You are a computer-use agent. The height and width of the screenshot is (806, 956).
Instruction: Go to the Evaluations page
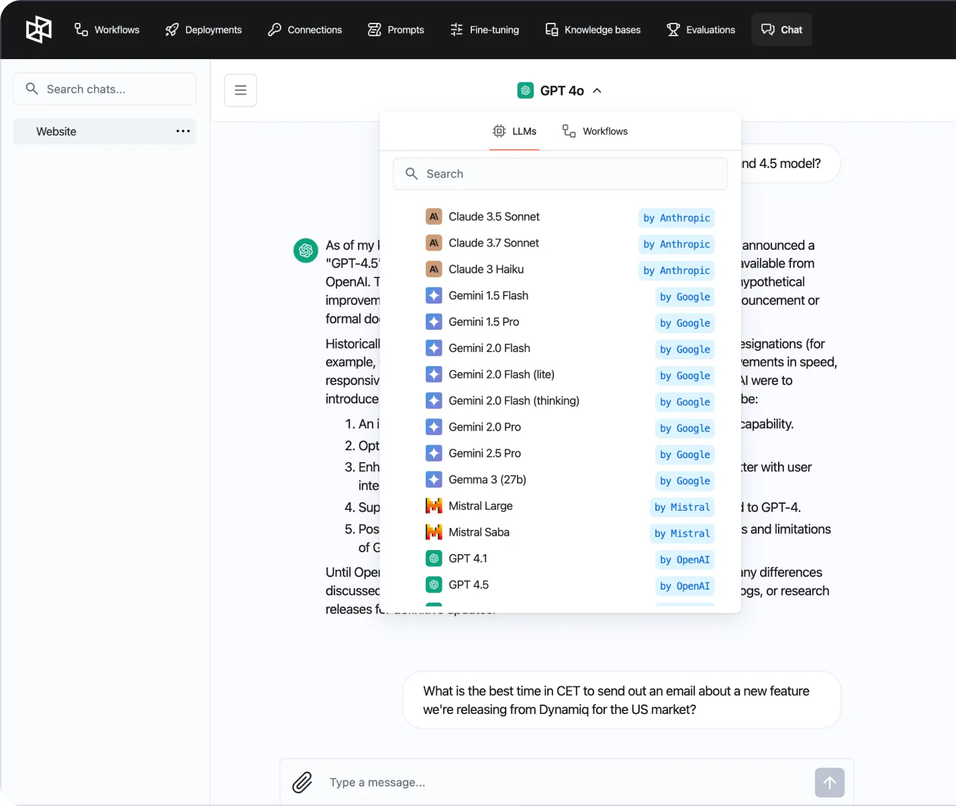(x=701, y=30)
